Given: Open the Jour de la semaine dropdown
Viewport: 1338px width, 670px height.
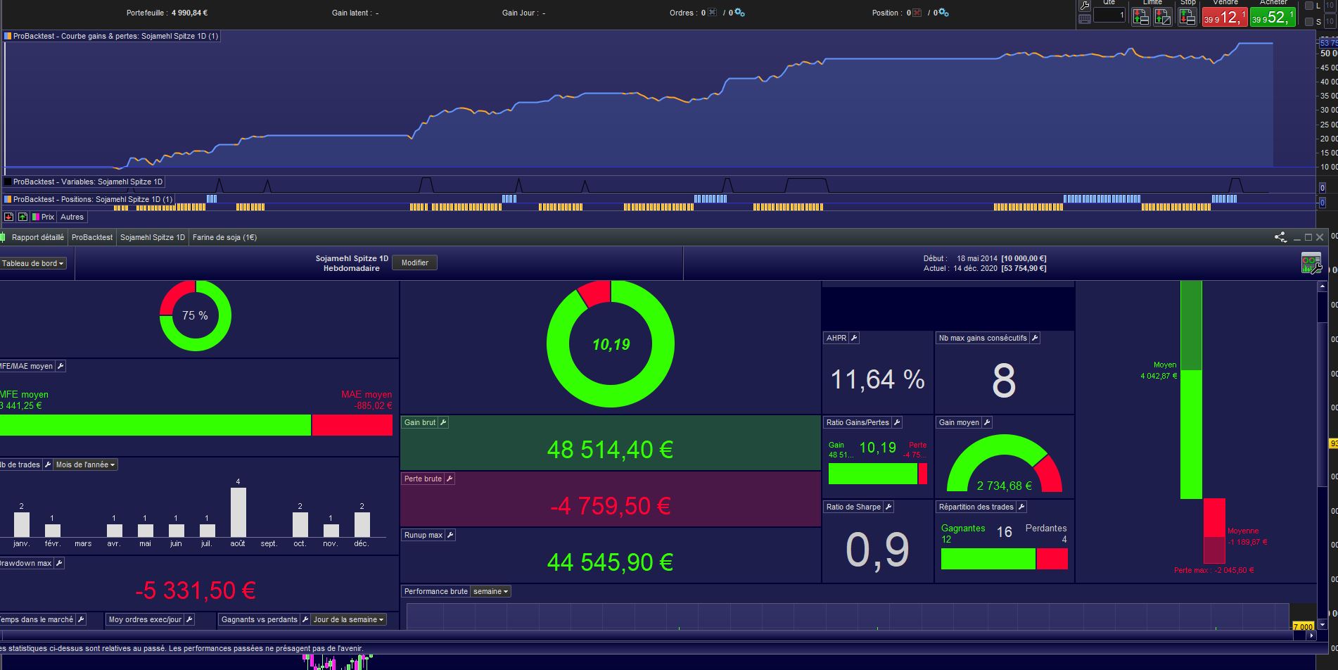Looking at the screenshot, I should [349, 619].
